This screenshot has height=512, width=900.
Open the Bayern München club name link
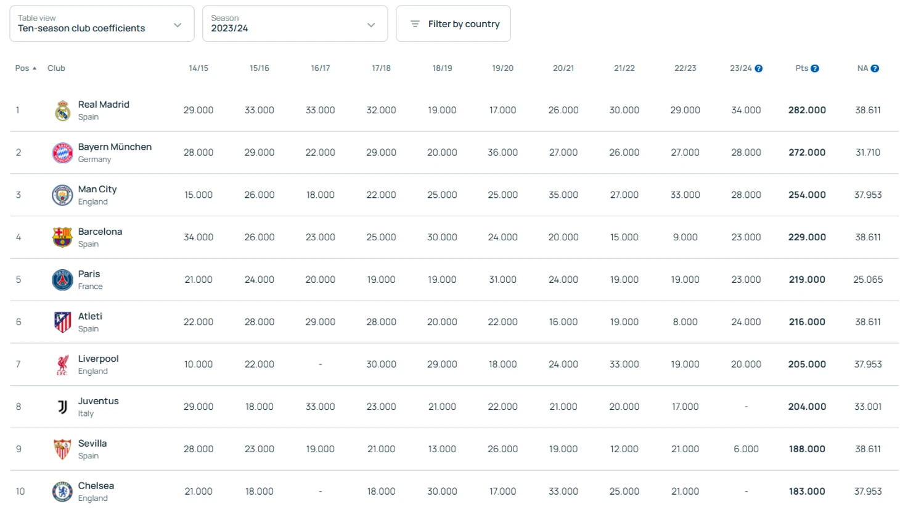point(115,147)
